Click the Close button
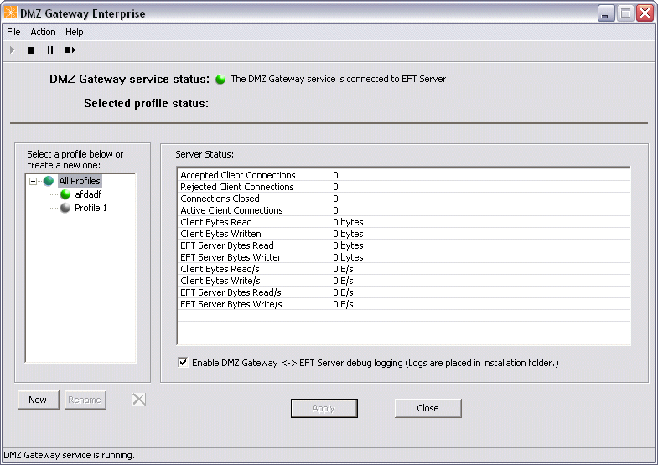Screen dimensions: 658x465 427,408
